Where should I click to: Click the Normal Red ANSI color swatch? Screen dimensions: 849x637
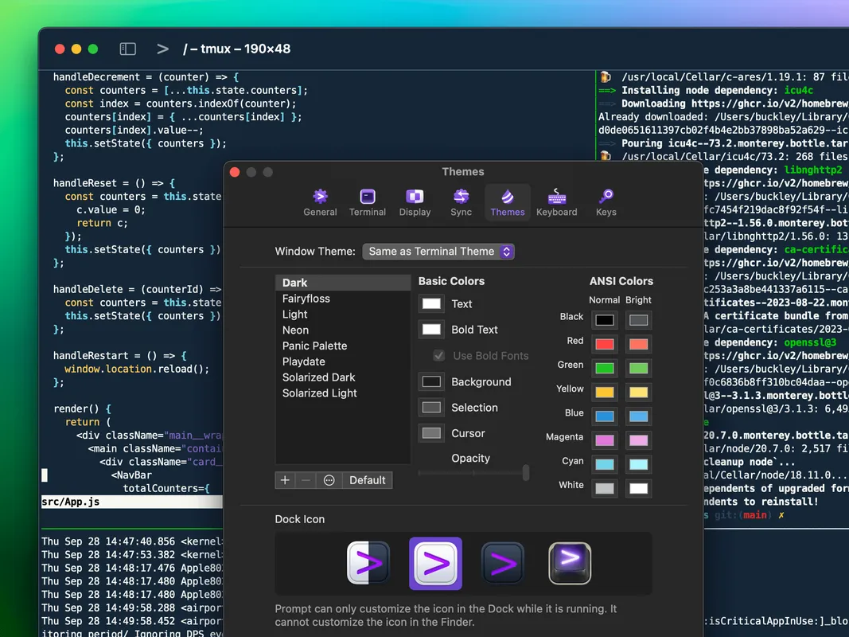pos(605,344)
